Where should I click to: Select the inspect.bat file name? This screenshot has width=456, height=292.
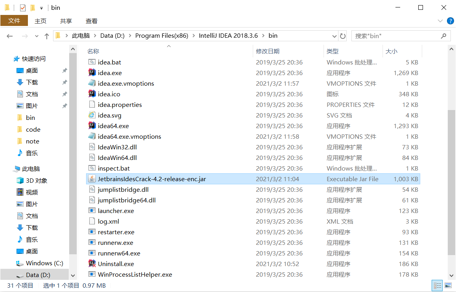pos(114,168)
